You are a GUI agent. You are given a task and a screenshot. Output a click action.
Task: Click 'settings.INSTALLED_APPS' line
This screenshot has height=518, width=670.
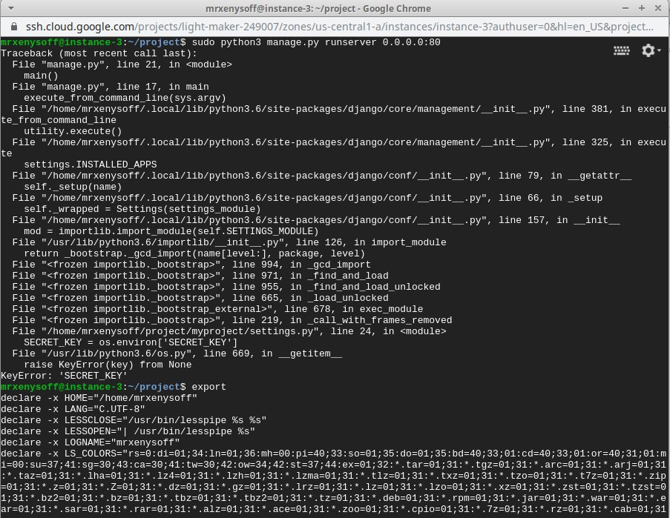pos(91,165)
